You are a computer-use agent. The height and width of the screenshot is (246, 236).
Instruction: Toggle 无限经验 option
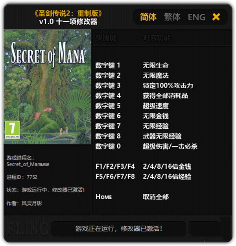pyautogui.click(x=156, y=126)
